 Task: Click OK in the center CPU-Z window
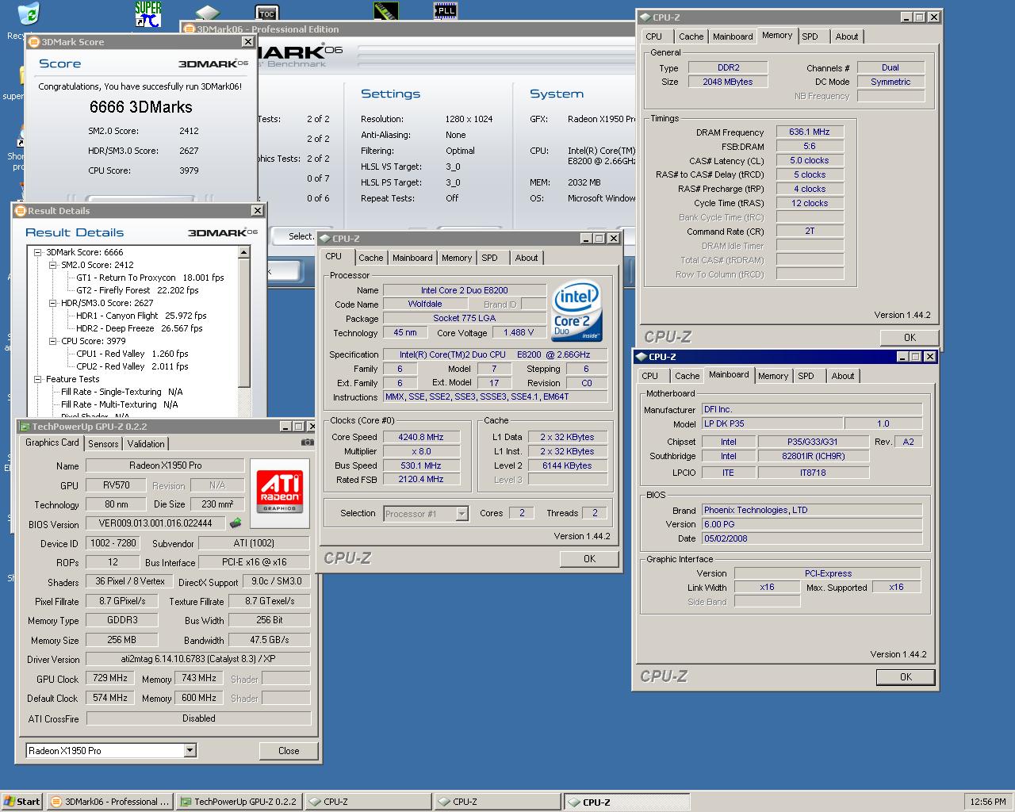click(x=589, y=559)
